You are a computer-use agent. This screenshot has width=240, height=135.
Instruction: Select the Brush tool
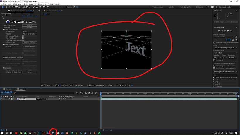coord(34,7)
